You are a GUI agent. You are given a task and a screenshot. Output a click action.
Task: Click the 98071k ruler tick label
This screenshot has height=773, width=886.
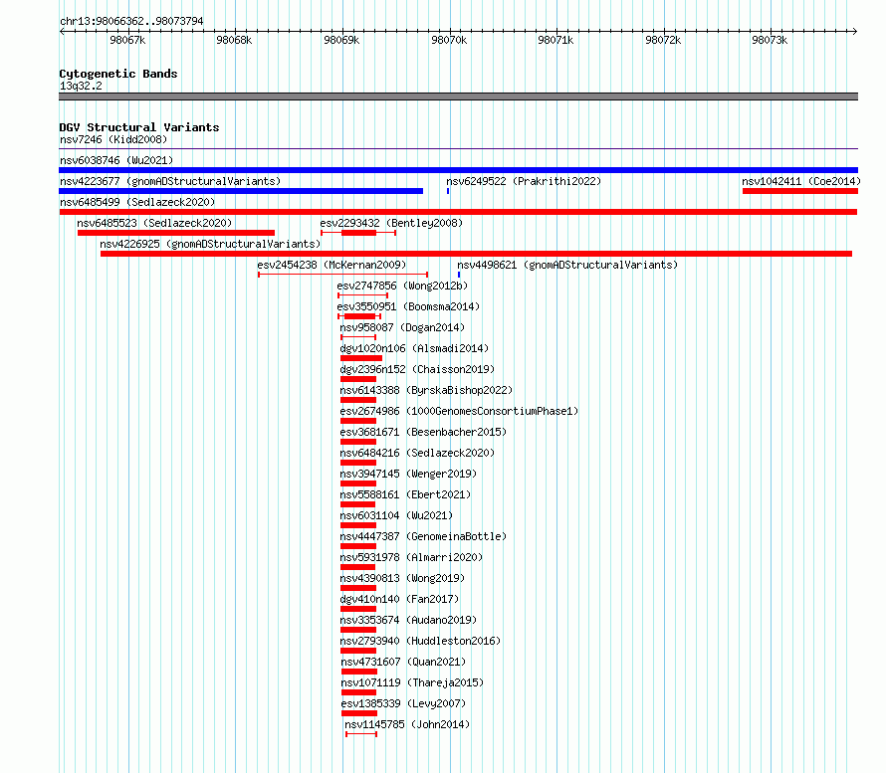point(555,40)
